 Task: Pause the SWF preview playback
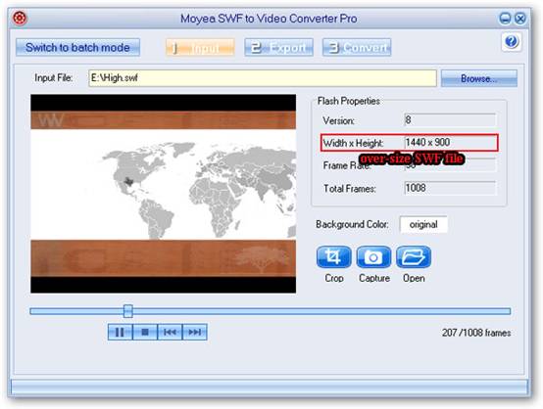coord(120,333)
